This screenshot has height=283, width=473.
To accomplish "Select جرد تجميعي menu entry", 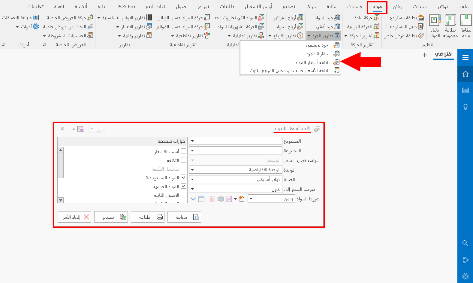I will tap(291, 45).
